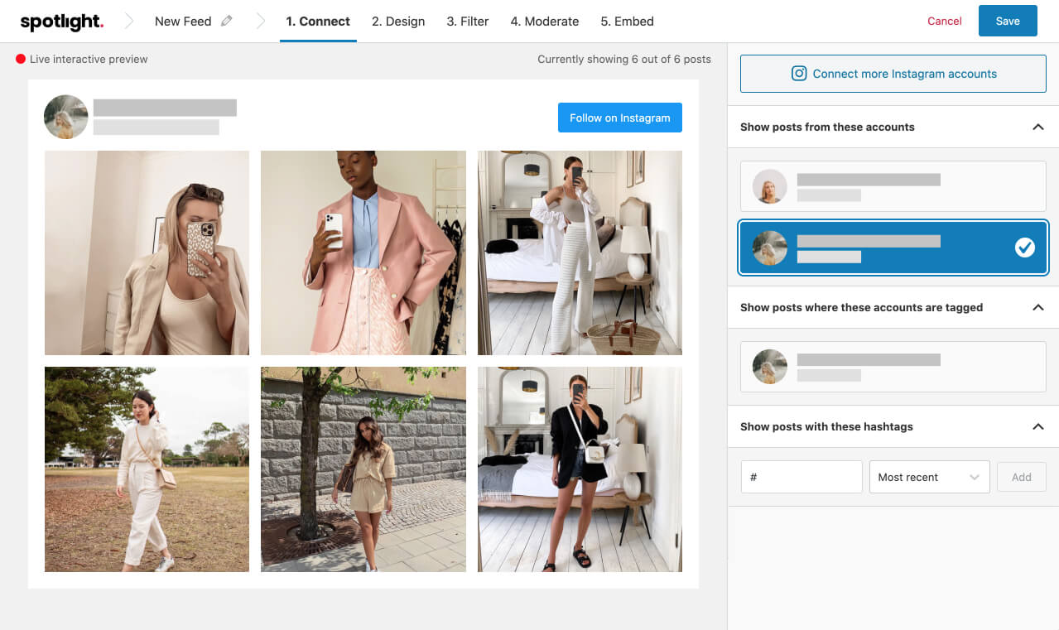Click the Instagram camera icon in the connect button
Viewport: 1059px width, 630px height.
(798, 73)
